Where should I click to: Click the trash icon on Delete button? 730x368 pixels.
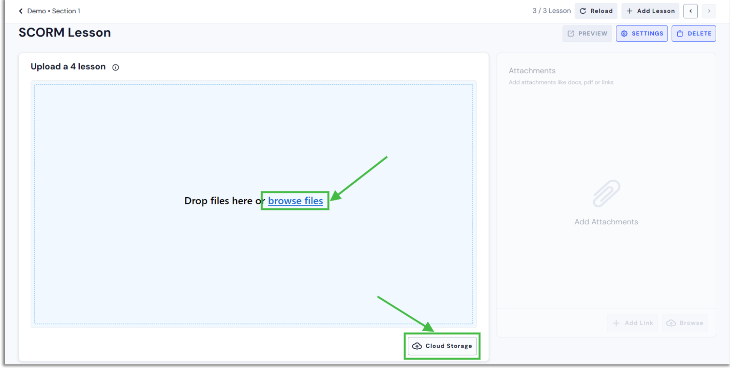pos(679,33)
